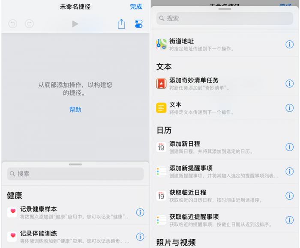Tap the redo arrow icon
Image resolution: width=300 pixels, height=248 pixels.
point(29,24)
